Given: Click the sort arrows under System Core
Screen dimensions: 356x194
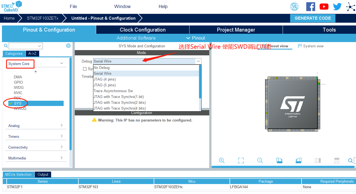Looking at the screenshot, I should 36,72.
